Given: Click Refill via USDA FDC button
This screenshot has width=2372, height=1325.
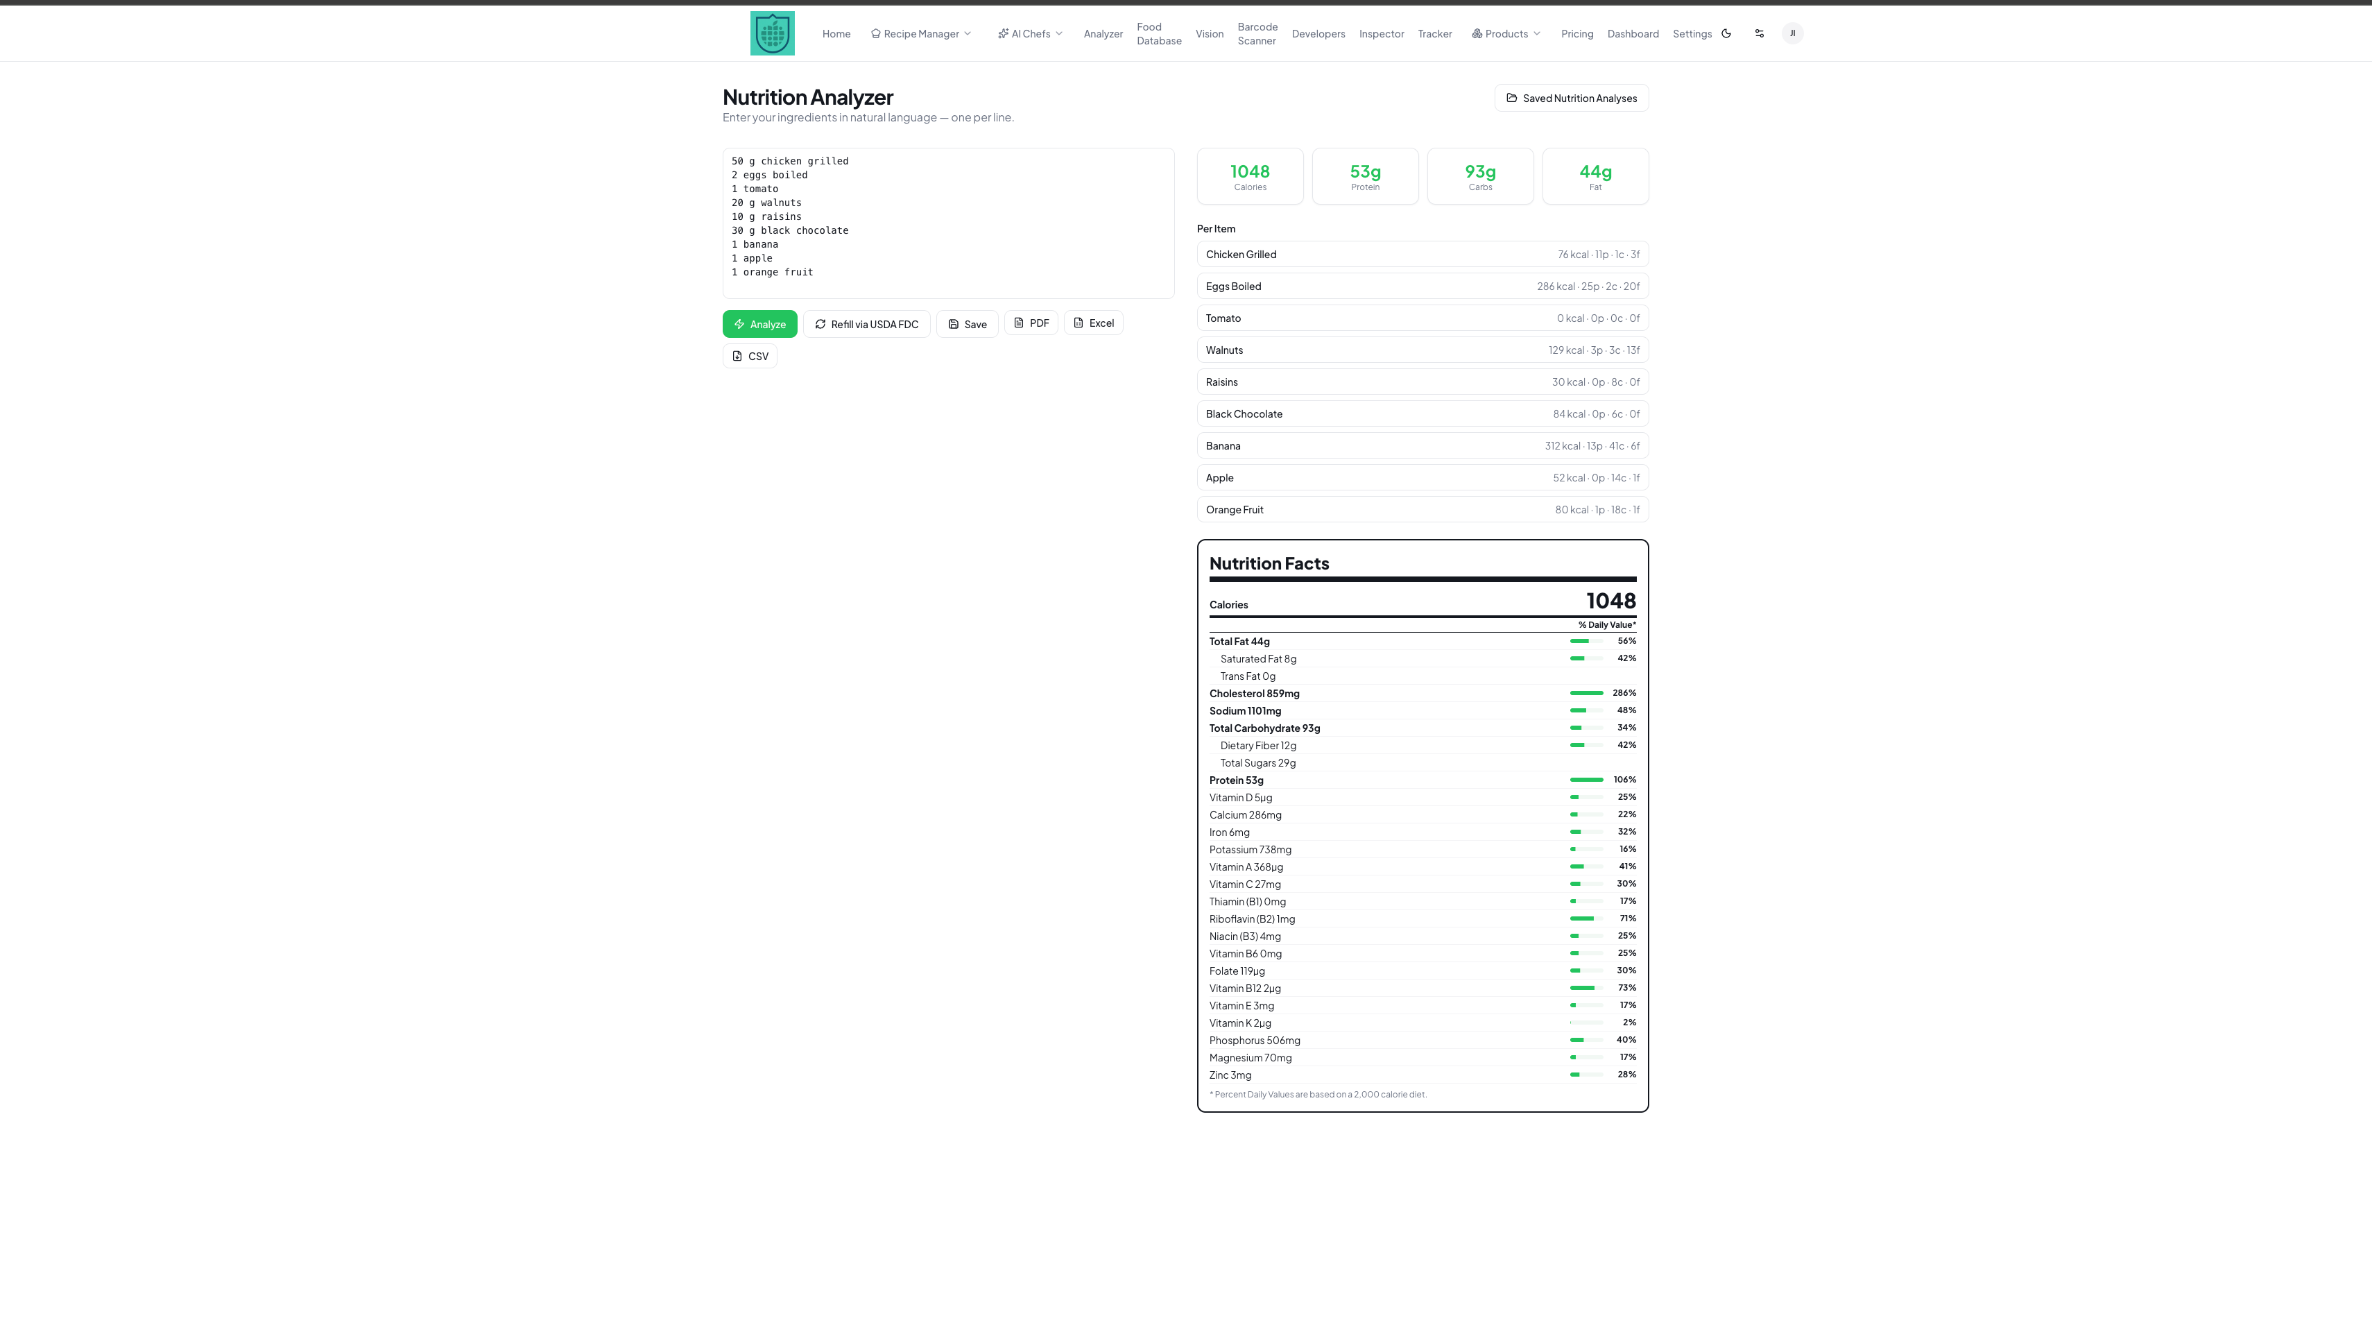Looking at the screenshot, I should 866,324.
